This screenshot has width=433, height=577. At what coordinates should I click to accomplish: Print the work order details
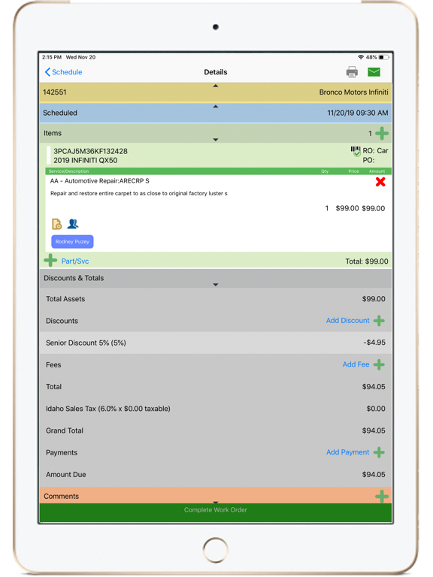tap(352, 72)
